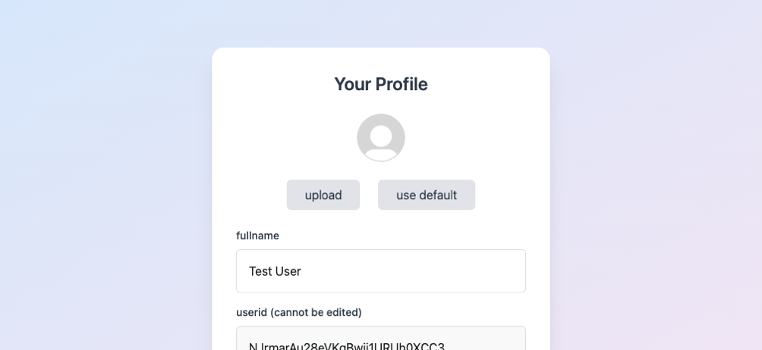Click the userid (cannot be edited) label
This screenshot has width=762, height=350.
[x=299, y=312]
